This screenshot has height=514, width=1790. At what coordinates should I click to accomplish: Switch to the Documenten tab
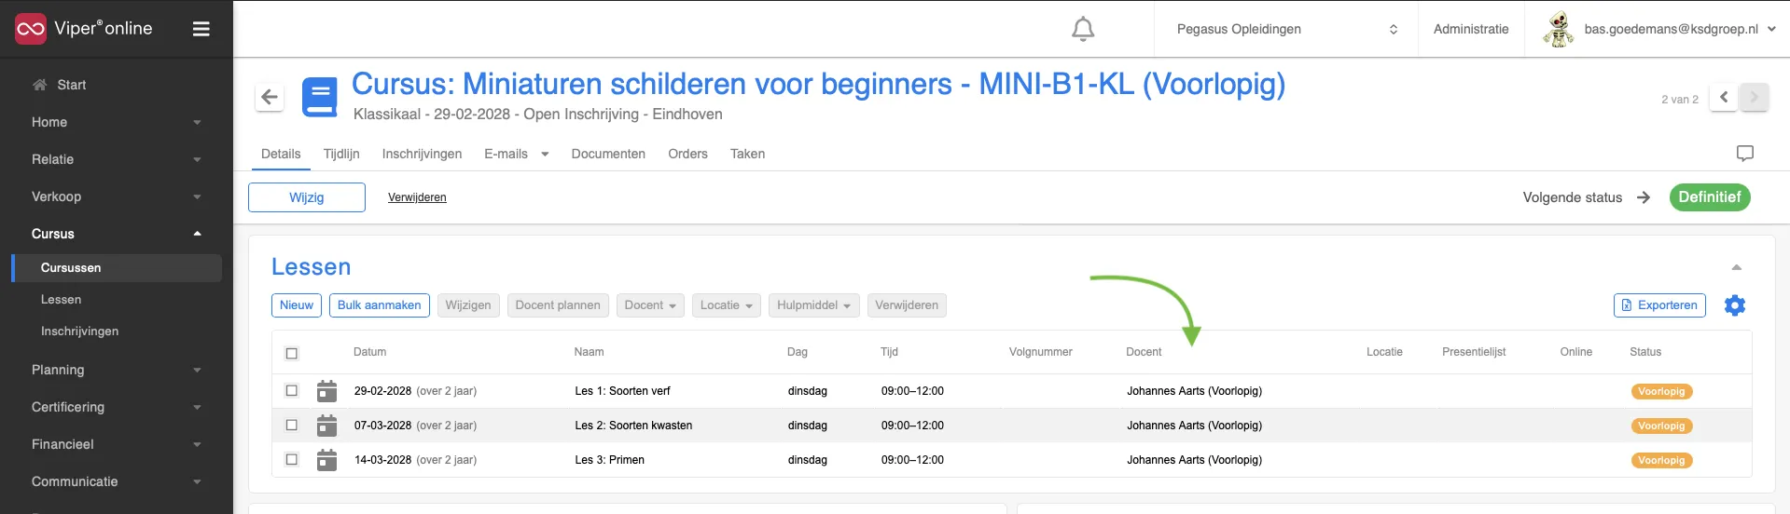click(x=608, y=154)
